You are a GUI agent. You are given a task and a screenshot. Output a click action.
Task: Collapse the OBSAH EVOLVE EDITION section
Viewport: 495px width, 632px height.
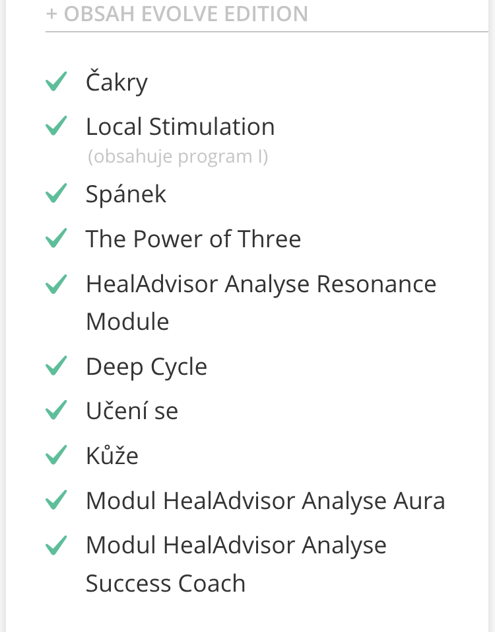[x=177, y=14]
